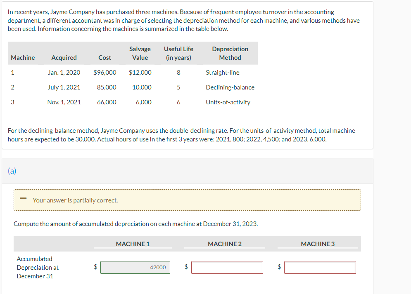Viewport: 411px width, 294px height.
Task: Click the Units-of-activity method cell
Action: coord(228,102)
